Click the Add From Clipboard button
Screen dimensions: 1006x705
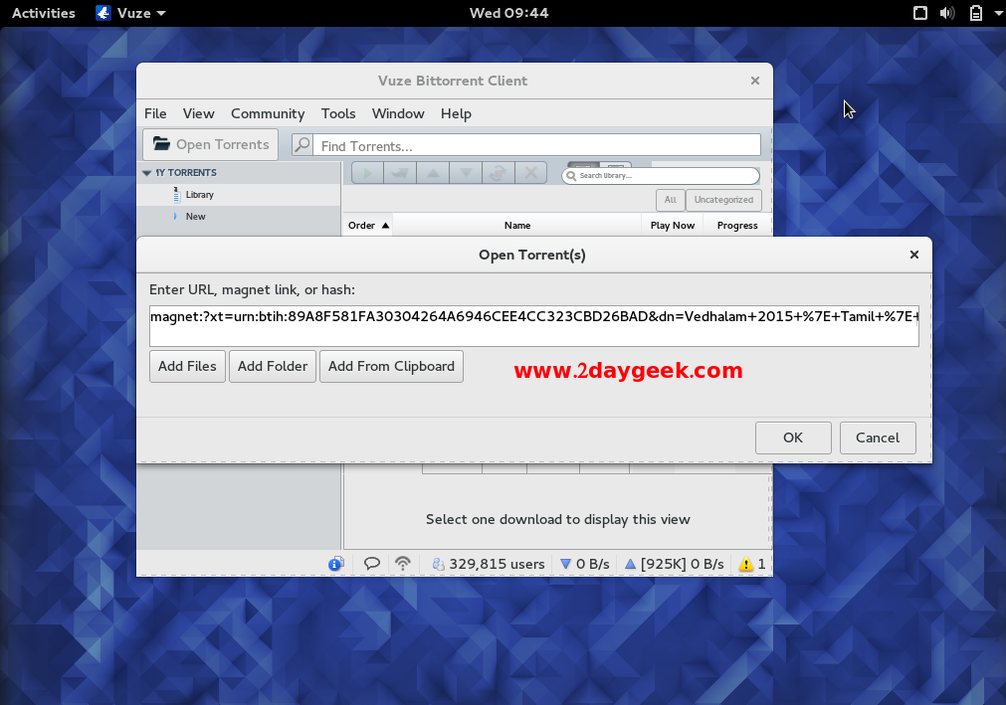[x=391, y=366]
